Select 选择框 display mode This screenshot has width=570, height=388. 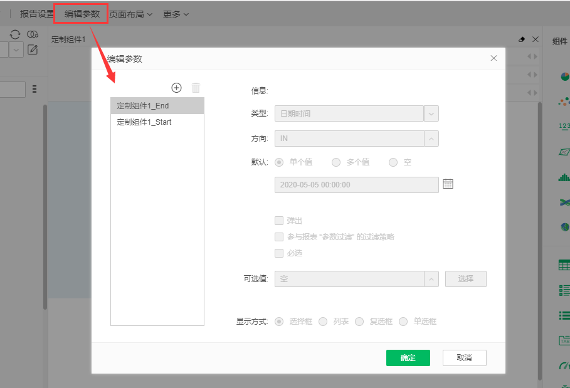point(279,322)
